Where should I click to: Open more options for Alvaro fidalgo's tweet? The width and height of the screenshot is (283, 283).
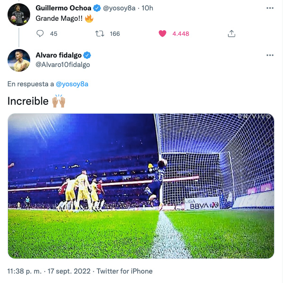point(269,55)
